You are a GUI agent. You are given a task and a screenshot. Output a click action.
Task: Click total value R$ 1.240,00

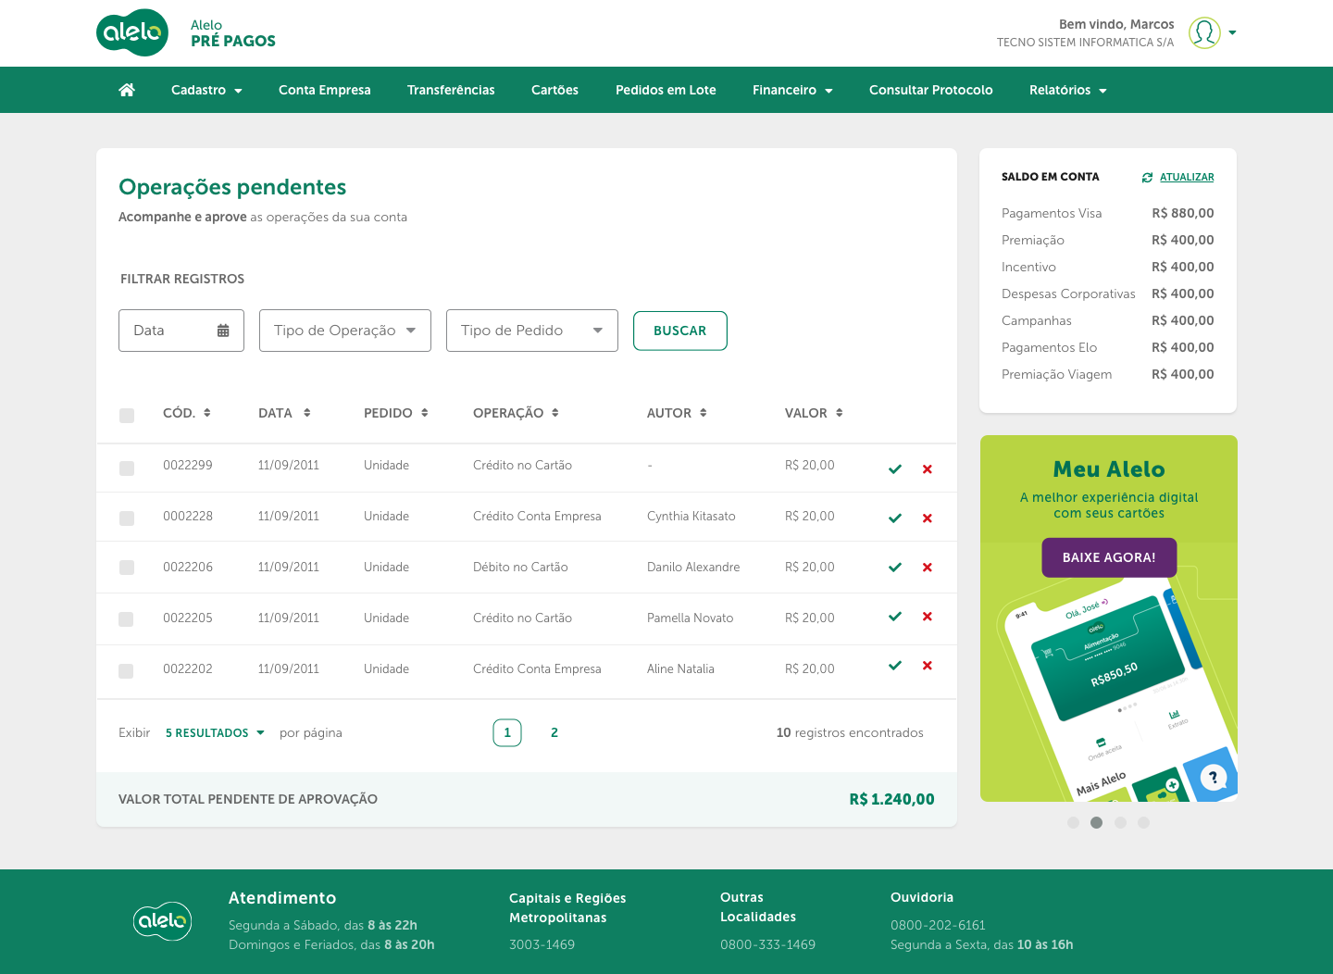[x=892, y=799]
